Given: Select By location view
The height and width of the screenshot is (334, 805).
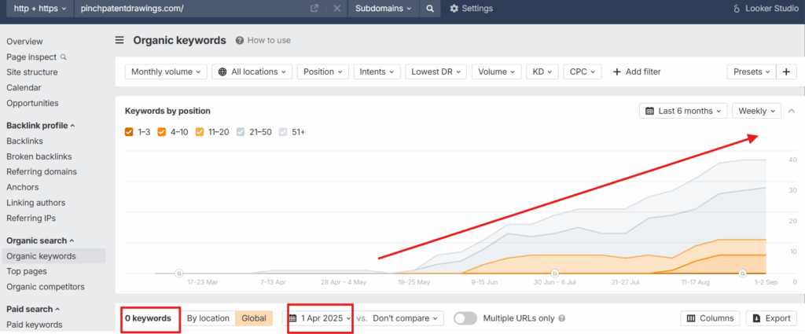Looking at the screenshot, I should pyautogui.click(x=208, y=318).
